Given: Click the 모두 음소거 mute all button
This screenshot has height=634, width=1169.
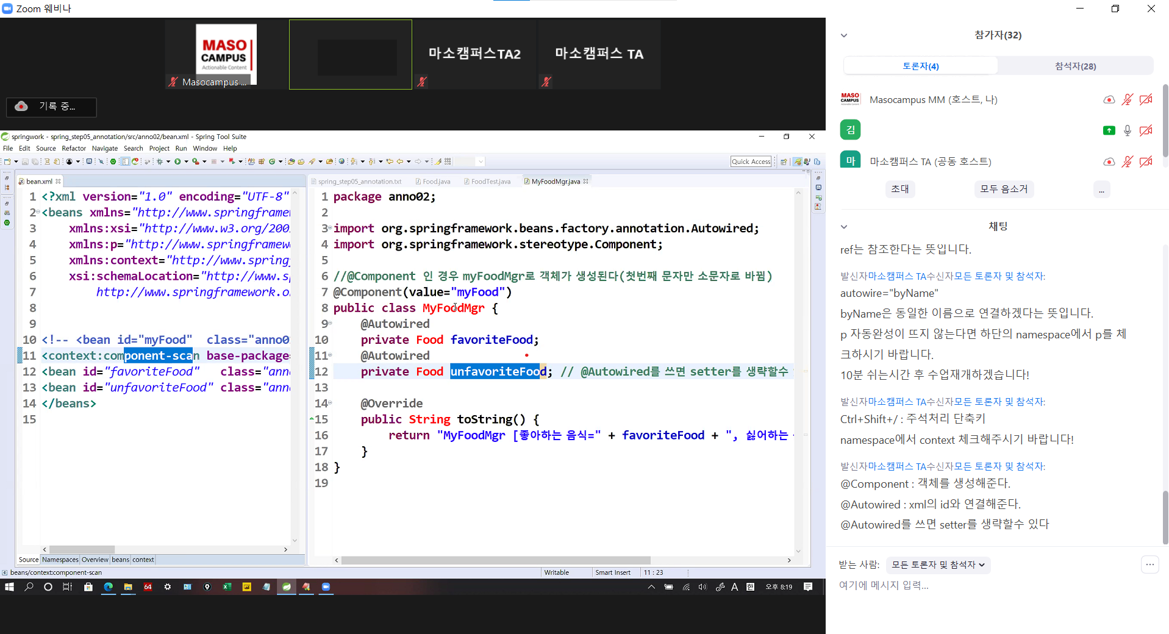Looking at the screenshot, I should (1003, 189).
